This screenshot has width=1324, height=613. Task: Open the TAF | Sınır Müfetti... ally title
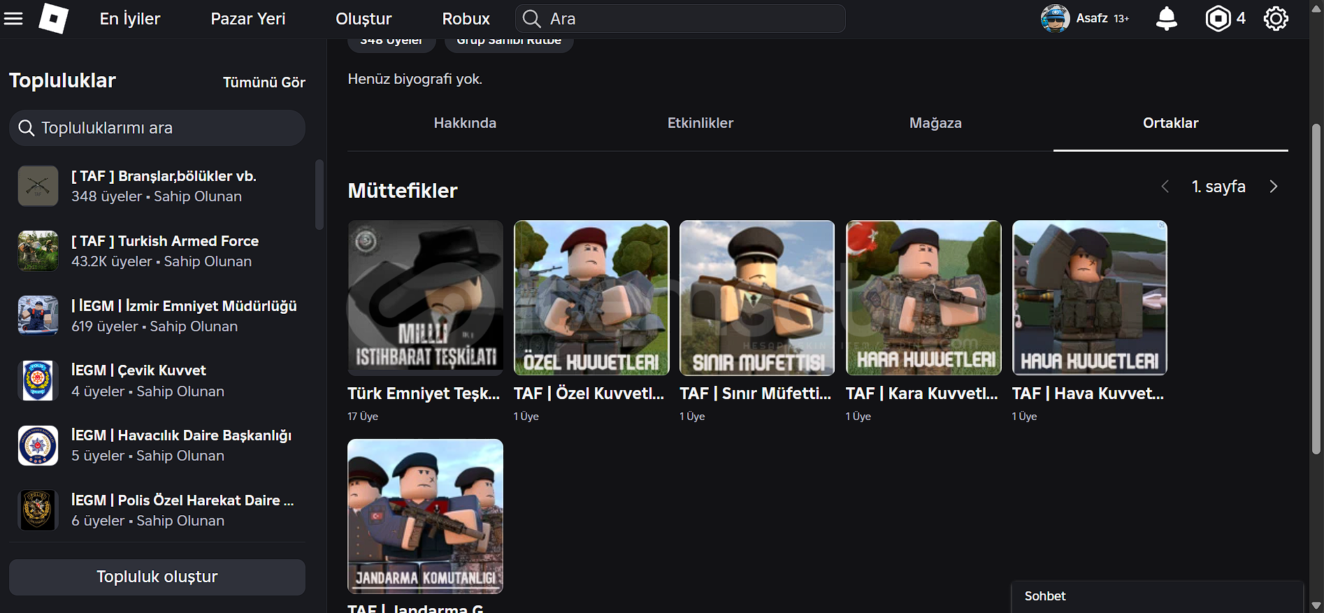[x=756, y=394]
